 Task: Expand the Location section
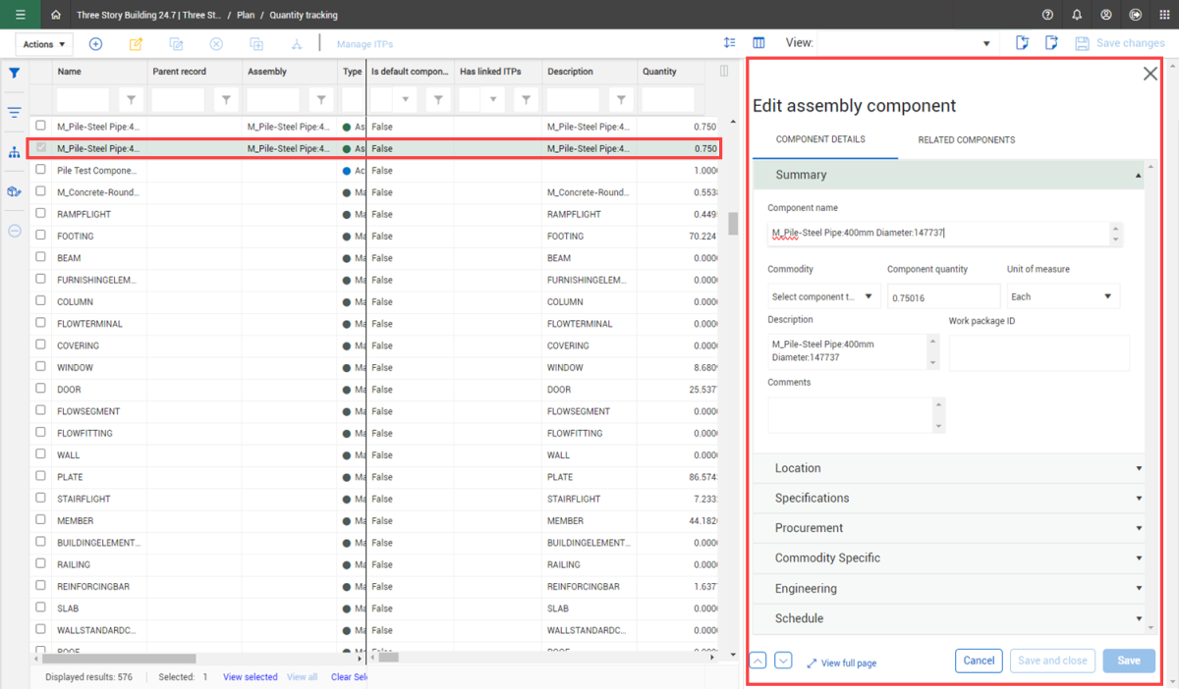[948, 468]
